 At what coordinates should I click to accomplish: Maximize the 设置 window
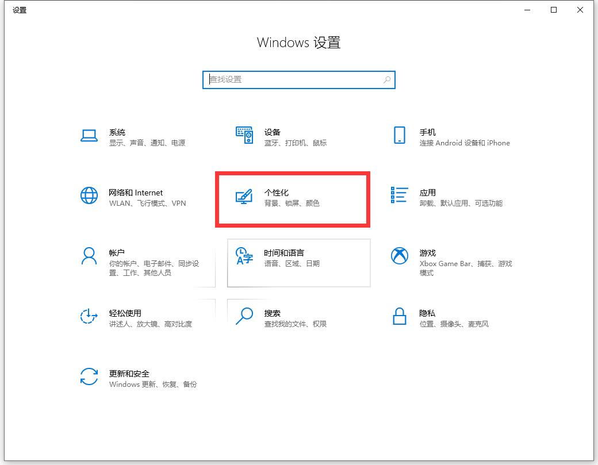(x=554, y=10)
